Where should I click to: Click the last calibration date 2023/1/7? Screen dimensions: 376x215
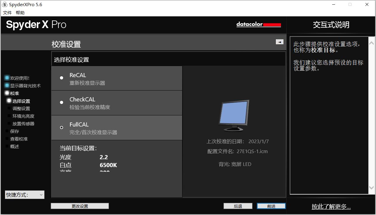(258, 141)
